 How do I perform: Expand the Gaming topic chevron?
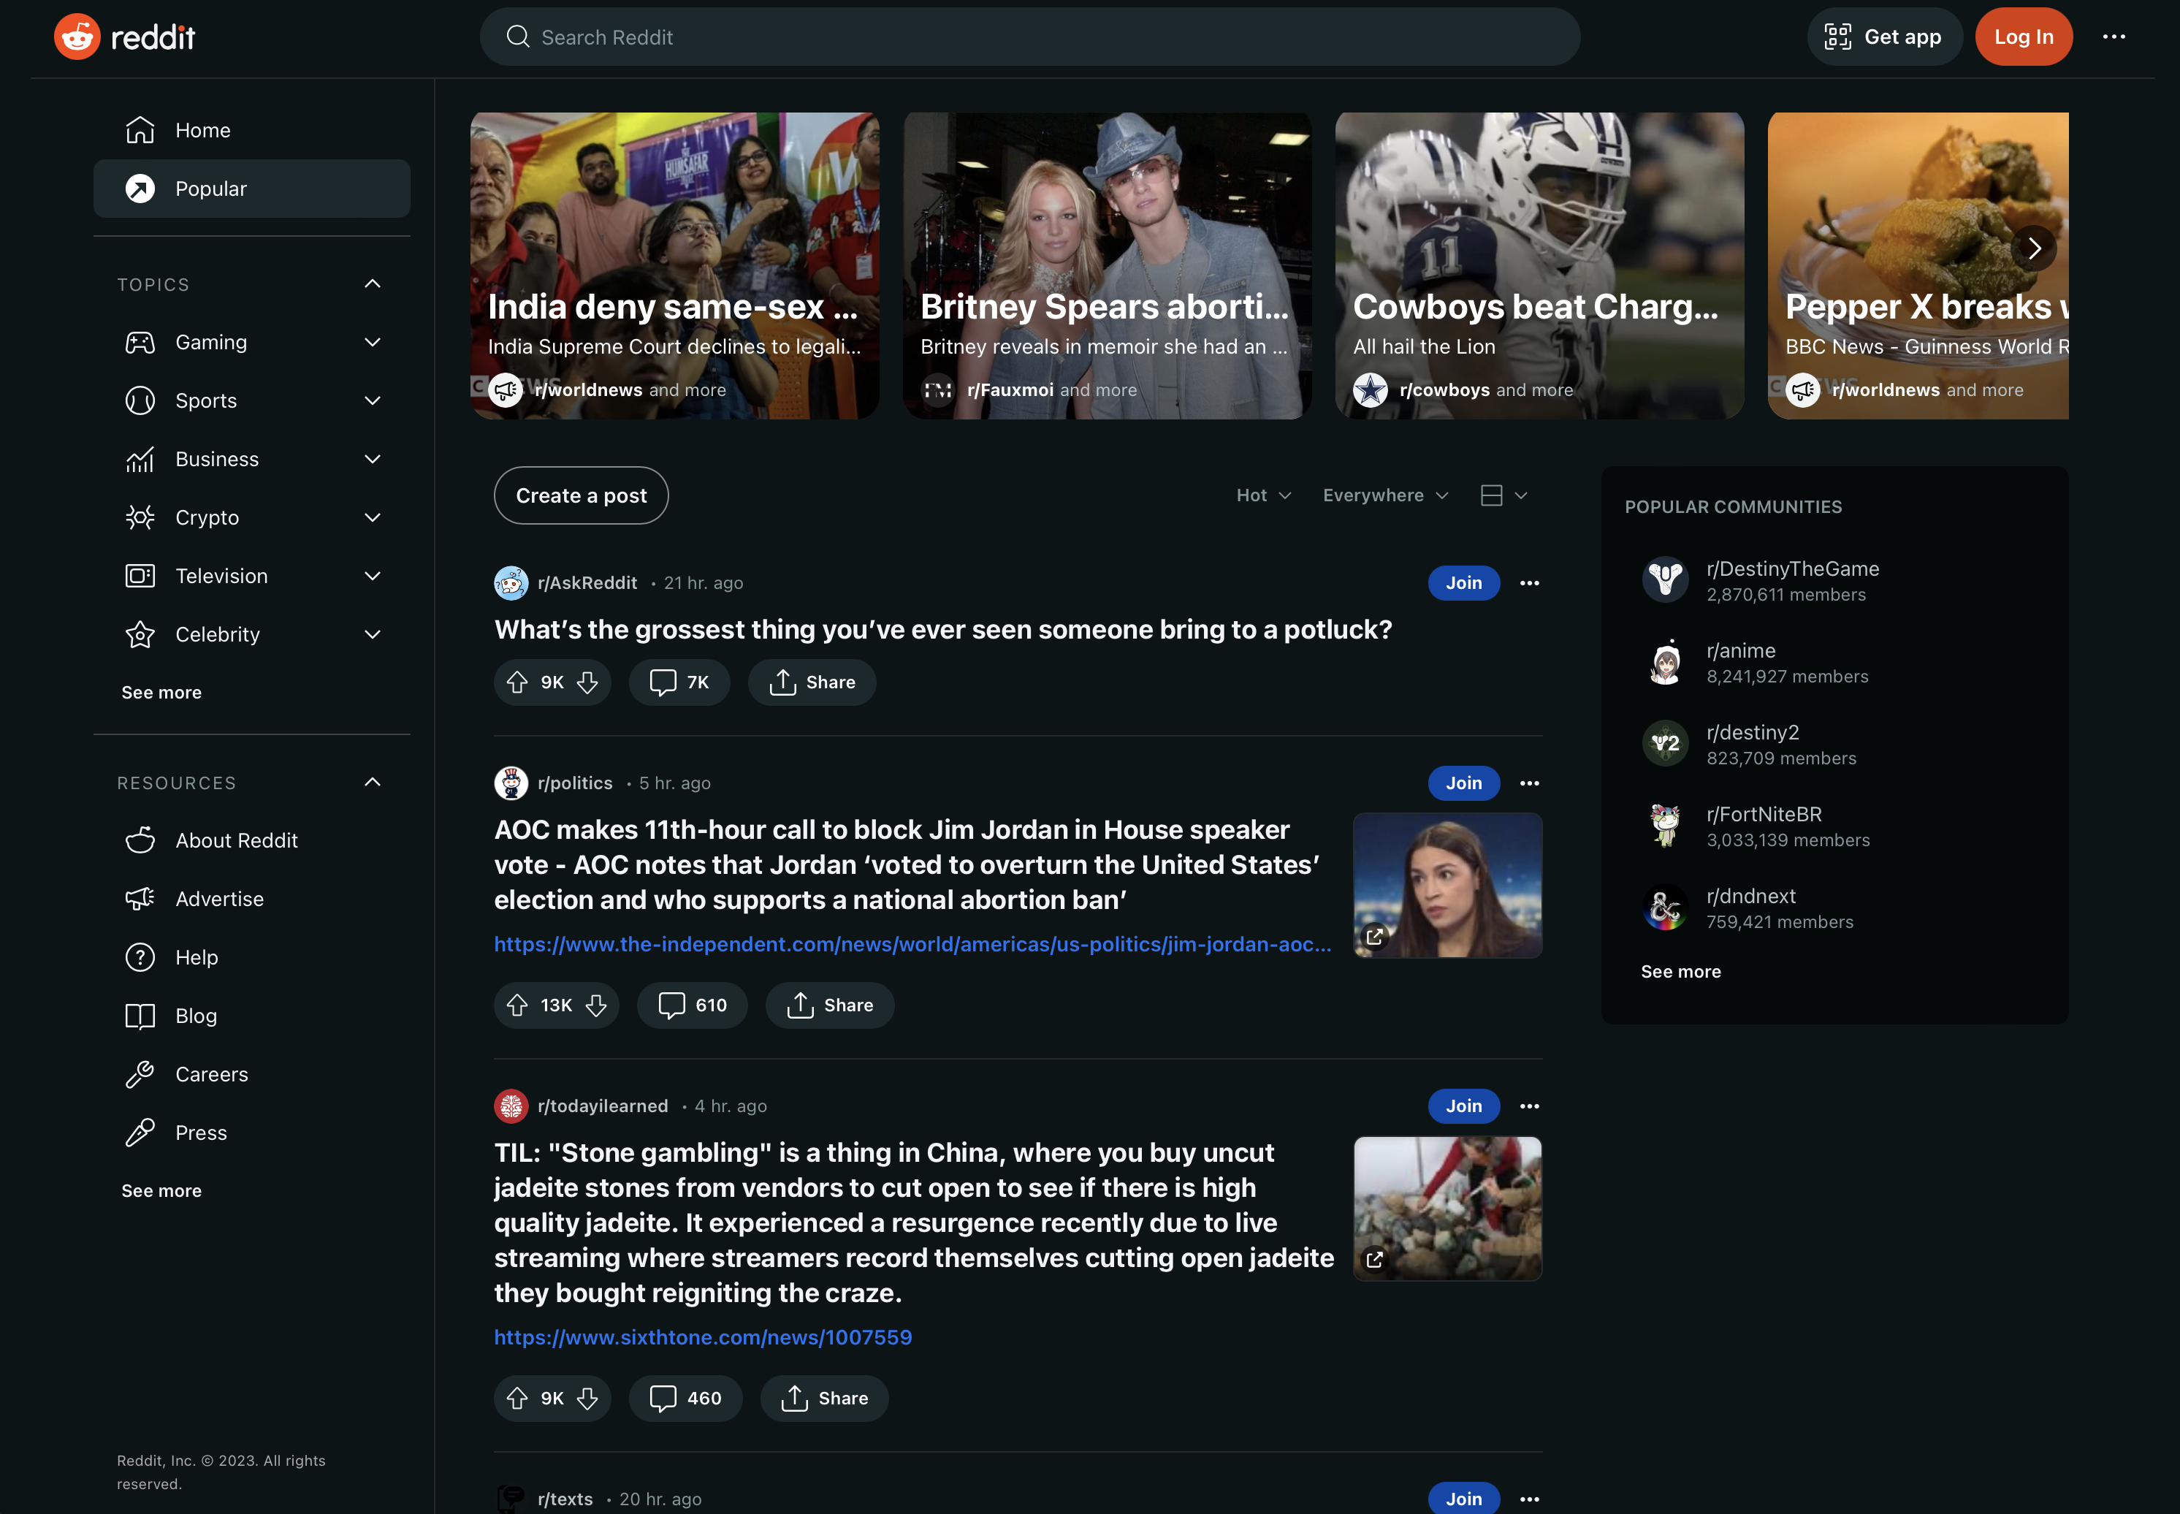(x=373, y=343)
